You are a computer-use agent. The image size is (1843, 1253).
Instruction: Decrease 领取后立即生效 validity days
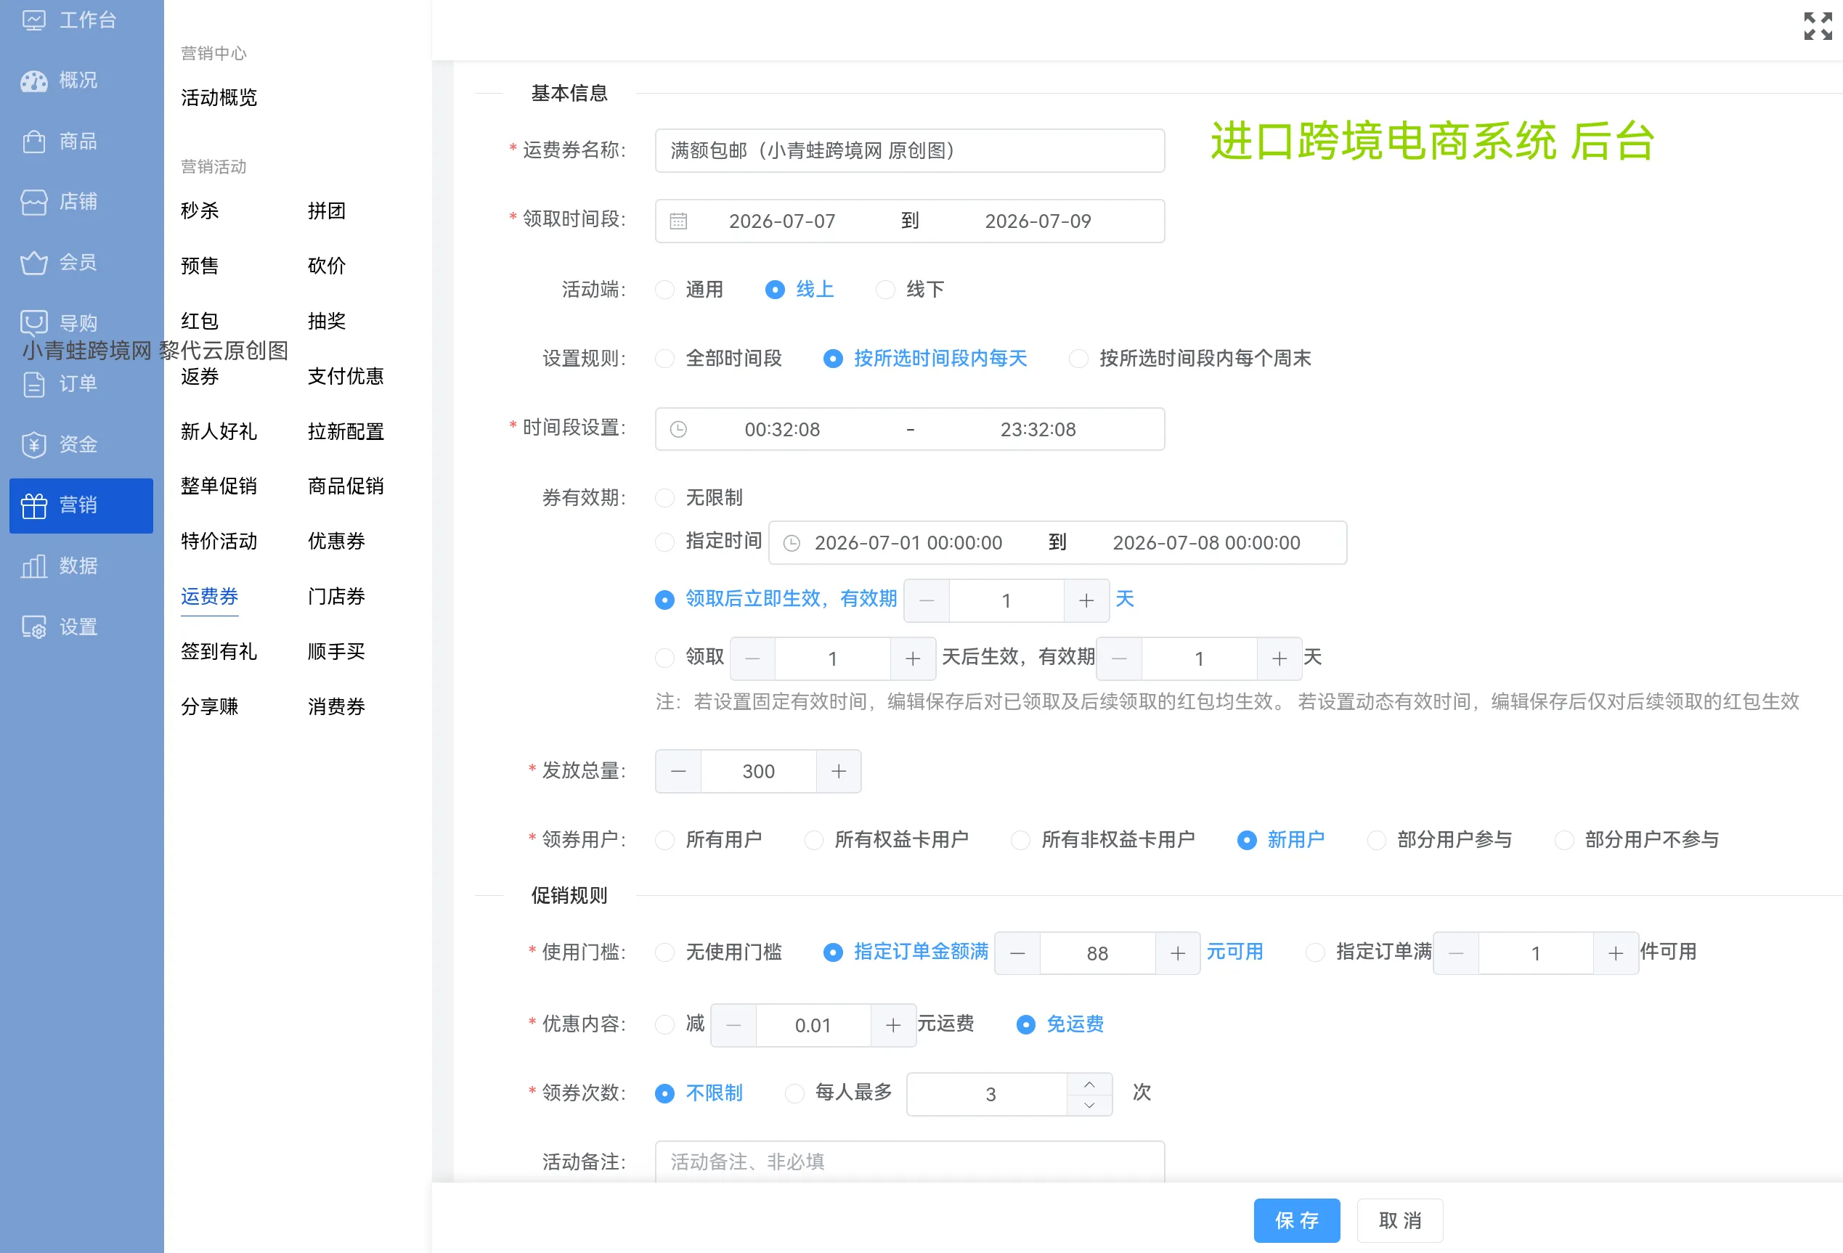[x=927, y=600]
